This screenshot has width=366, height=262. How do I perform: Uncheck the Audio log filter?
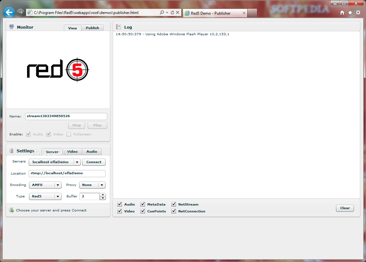(120, 204)
